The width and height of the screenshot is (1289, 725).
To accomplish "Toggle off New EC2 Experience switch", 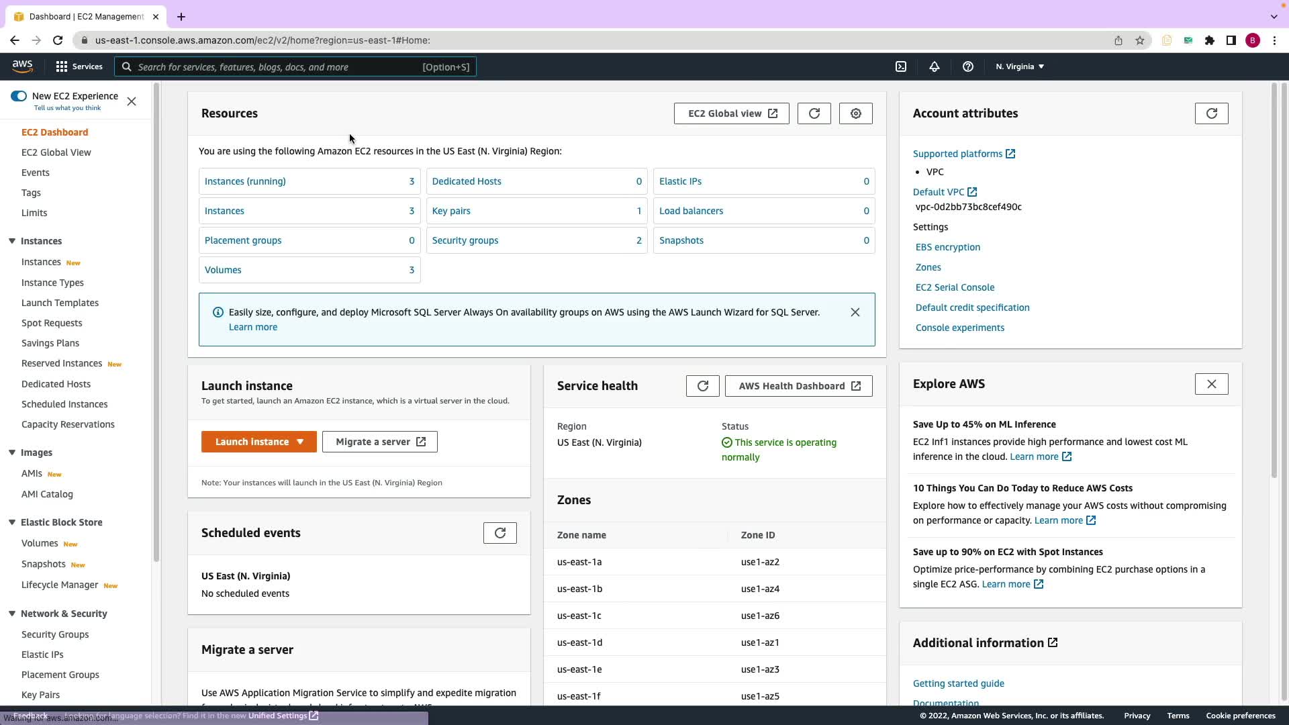I will click(19, 96).
